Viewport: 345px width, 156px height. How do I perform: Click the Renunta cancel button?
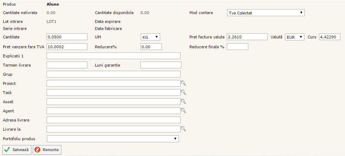coord(47,150)
